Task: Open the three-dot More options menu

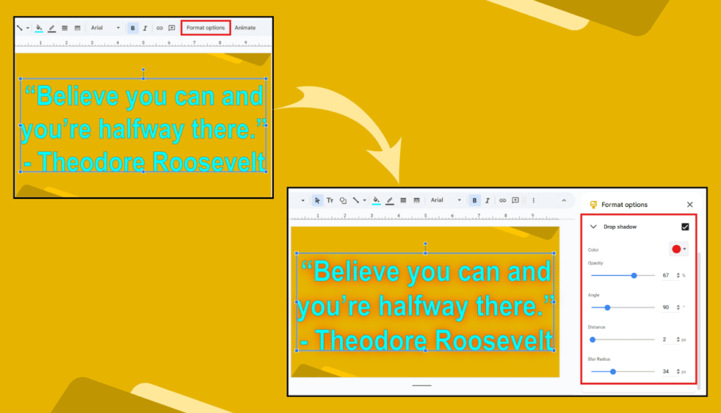Action: pos(533,201)
